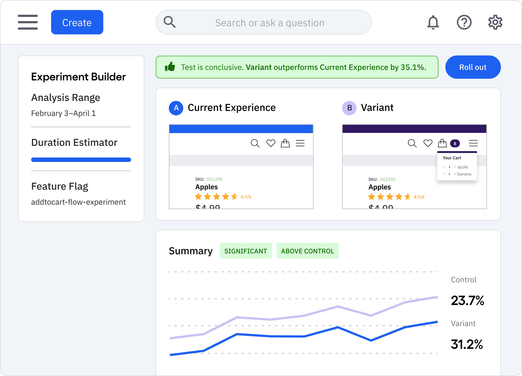Click the Duration Estimator progress bar

(x=81, y=160)
